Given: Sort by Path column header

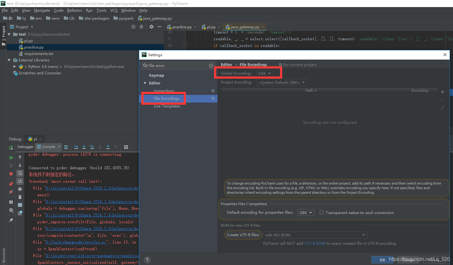Looking at the screenshot, I should point(311,91).
